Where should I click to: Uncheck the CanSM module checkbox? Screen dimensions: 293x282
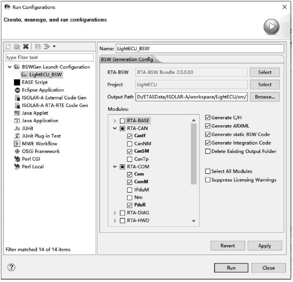(130, 152)
